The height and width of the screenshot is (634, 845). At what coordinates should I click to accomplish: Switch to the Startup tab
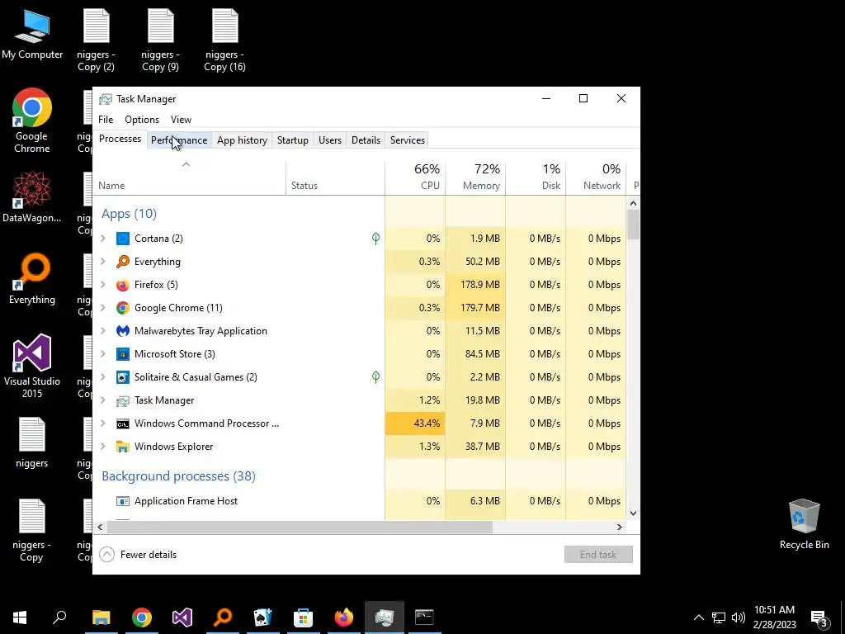(x=293, y=140)
